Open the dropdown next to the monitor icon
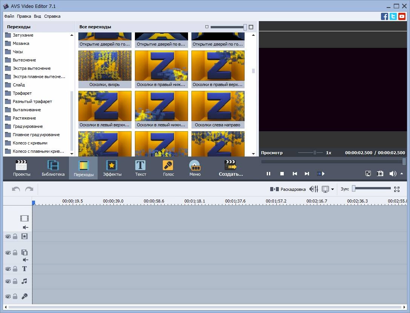 [333, 189]
